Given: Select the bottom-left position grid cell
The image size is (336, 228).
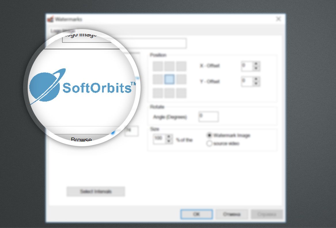Looking at the screenshot, I should [158, 93].
